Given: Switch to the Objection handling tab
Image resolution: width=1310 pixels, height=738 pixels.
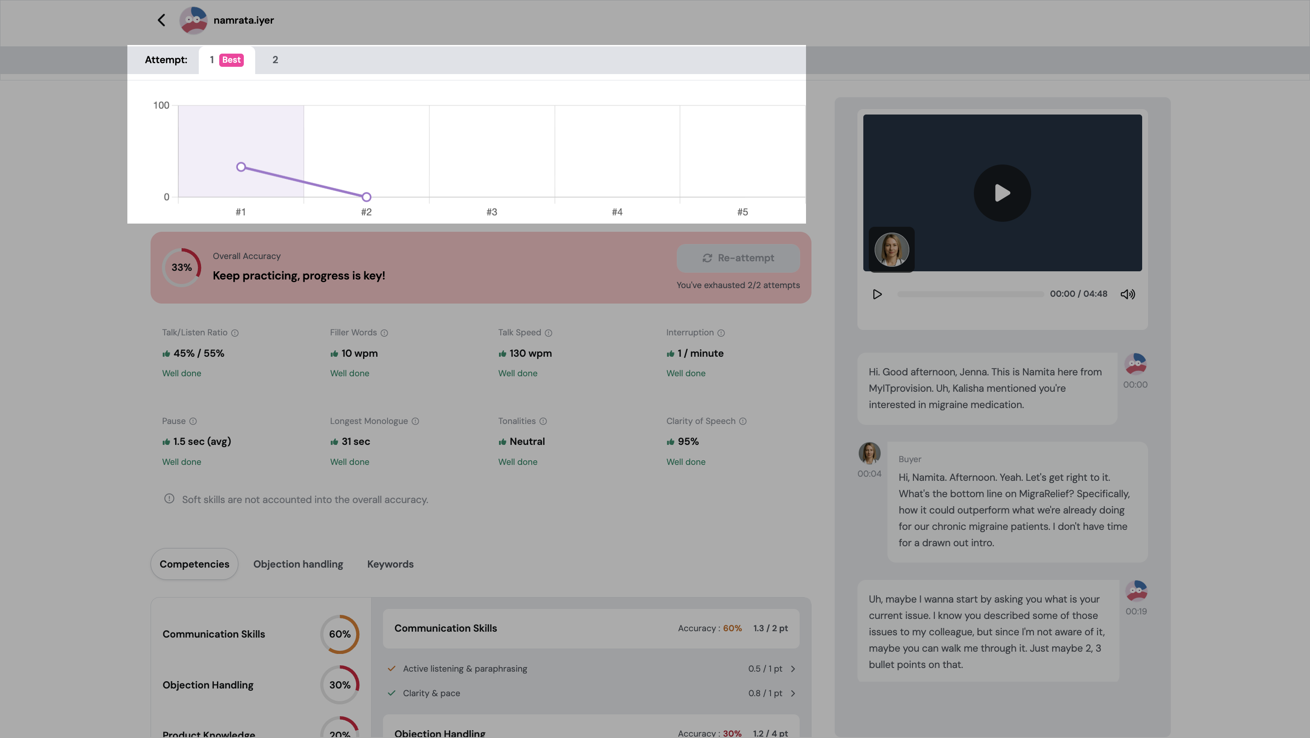Looking at the screenshot, I should pos(298,564).
